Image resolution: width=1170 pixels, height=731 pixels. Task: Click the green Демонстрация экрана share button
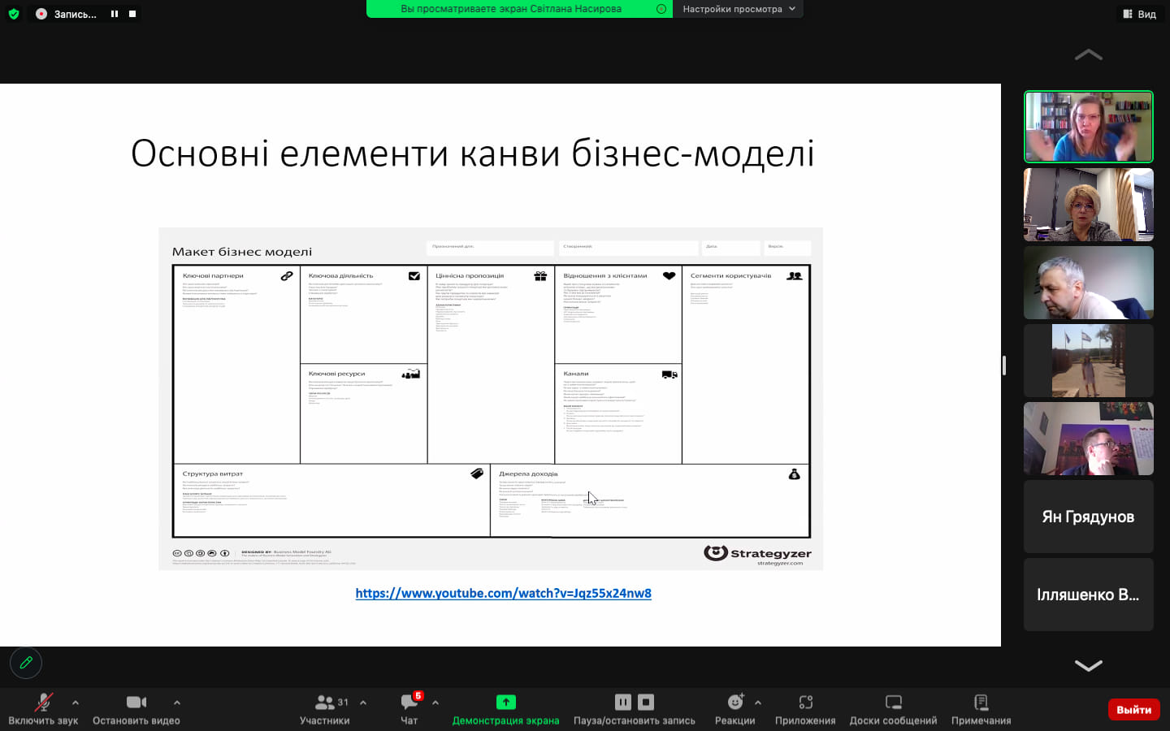505,708
